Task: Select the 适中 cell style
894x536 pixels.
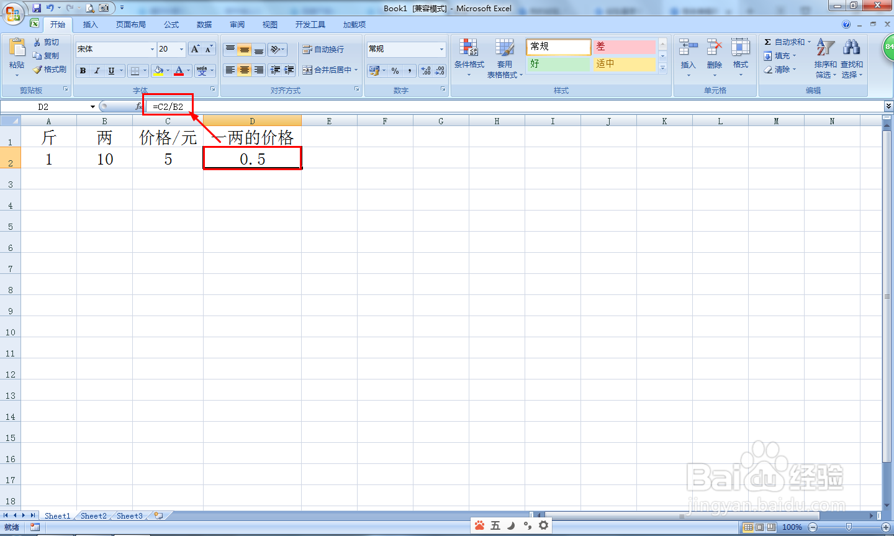Action: (624, 64)
